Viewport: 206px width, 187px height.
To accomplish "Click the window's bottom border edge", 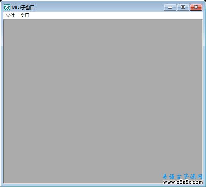I will [x=103, y=185].
